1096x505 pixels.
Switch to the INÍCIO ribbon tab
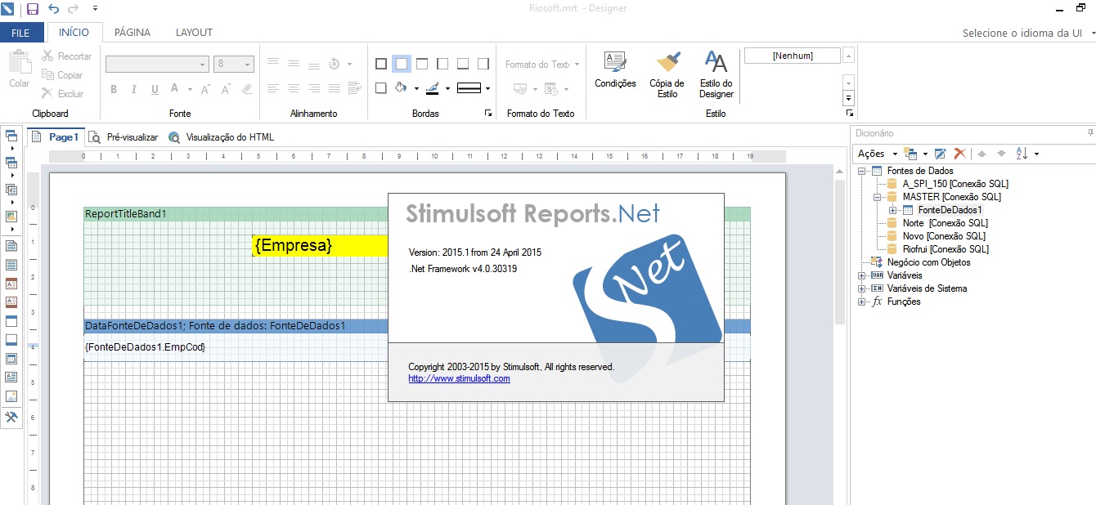[x=74, y=33]
